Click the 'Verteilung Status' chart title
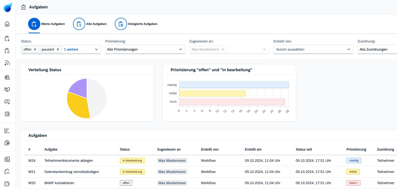This screenshot has height=189, width=397. click(x=45, y=70)
